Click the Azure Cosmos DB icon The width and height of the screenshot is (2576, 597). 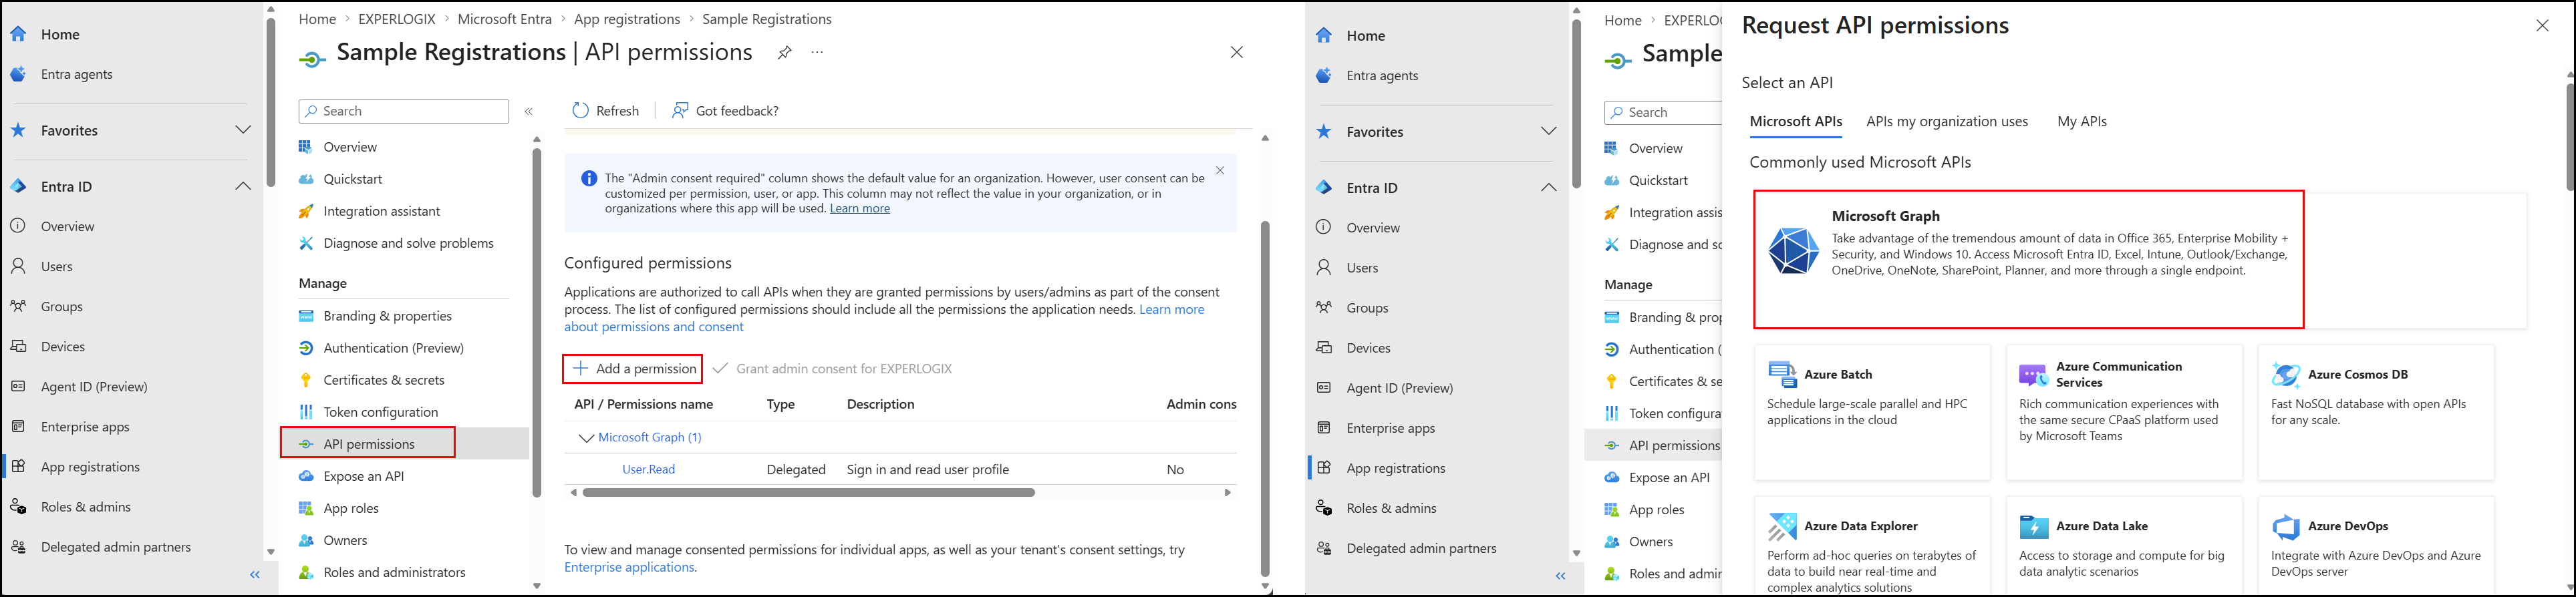2286,375
